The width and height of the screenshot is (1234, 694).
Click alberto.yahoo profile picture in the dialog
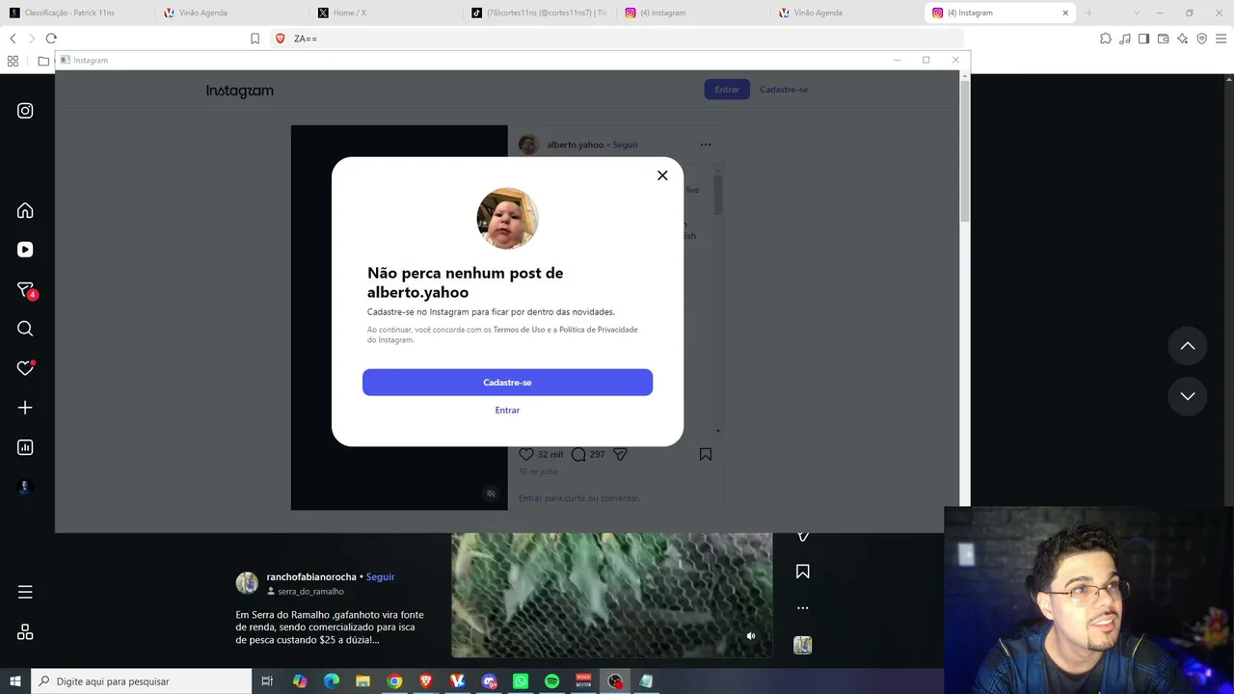click(507, 219)
